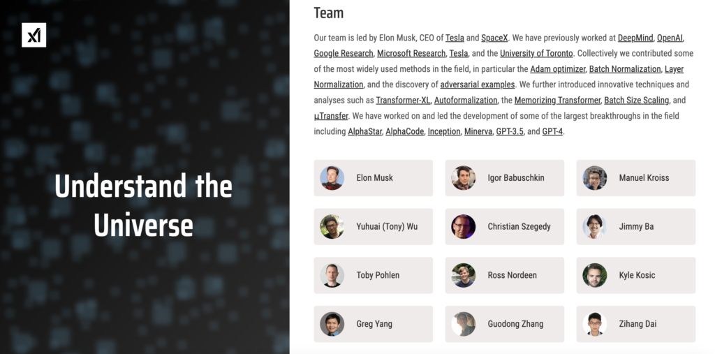Open the University of Toronto link
Screen dimensions: 715x354
(x=536, y=53)
